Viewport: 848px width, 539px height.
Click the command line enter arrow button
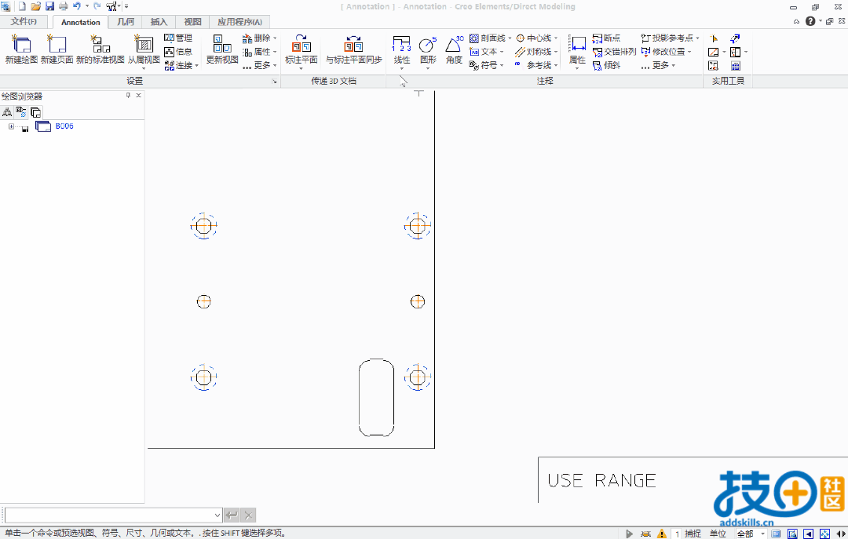pos(232,515)
